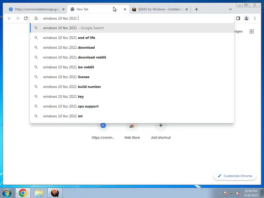Click the Chrome back arrow button

click(9, 18)
